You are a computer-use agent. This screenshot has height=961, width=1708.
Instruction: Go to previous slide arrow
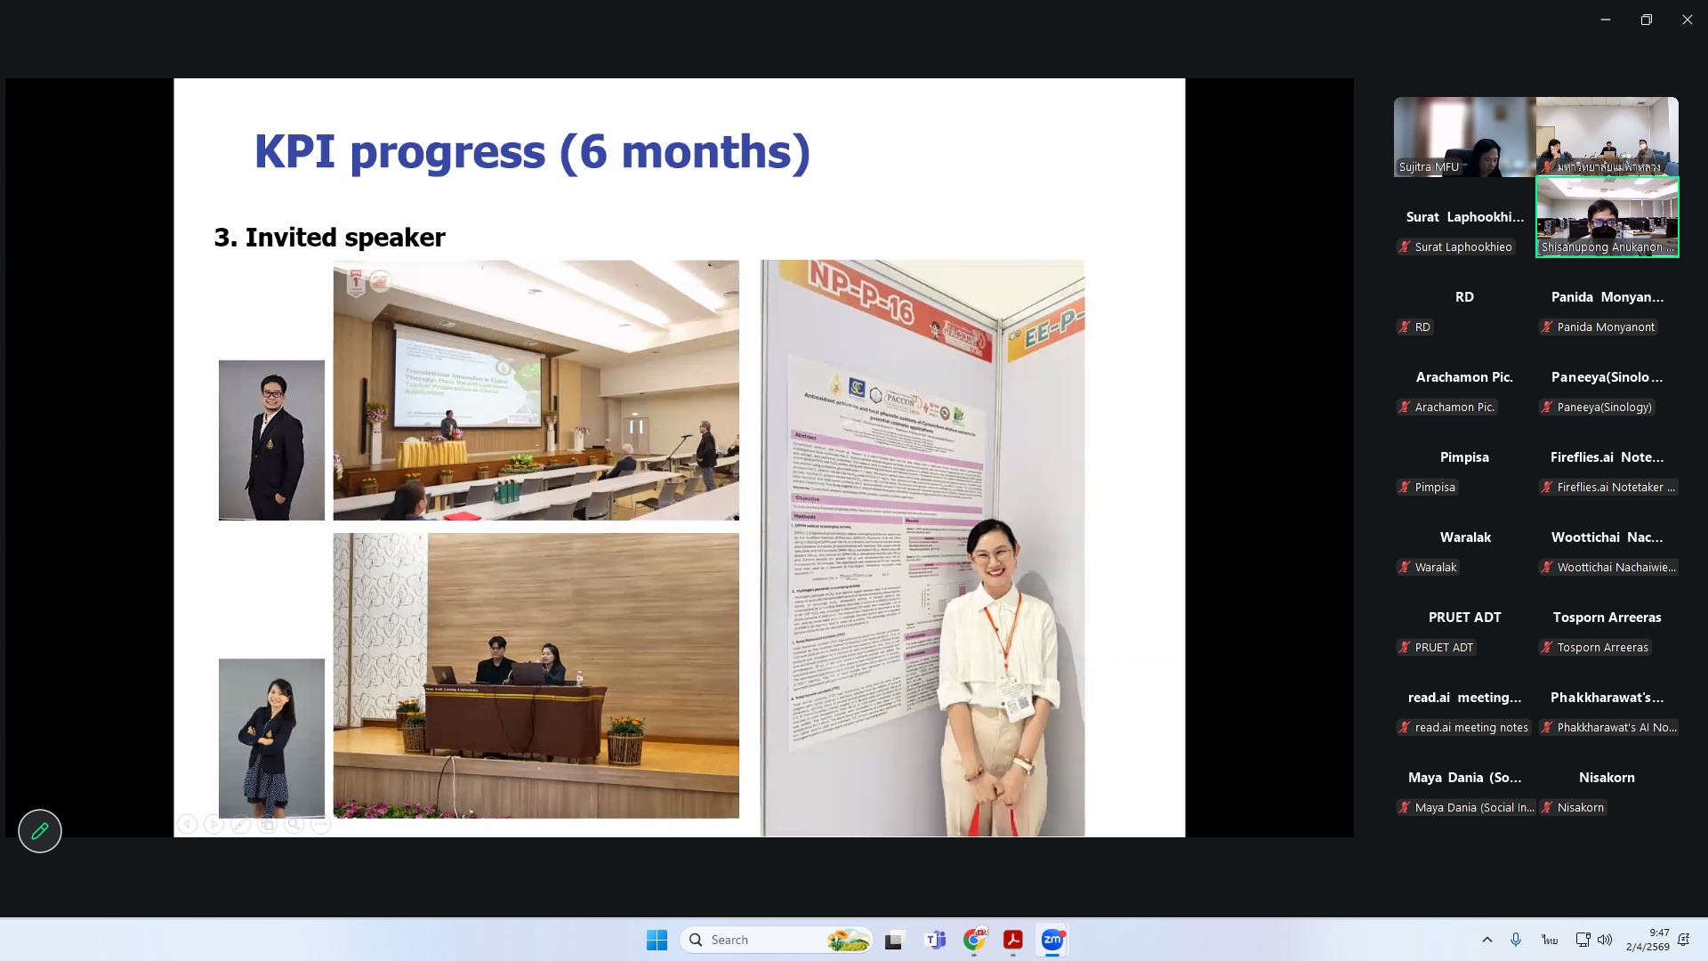click(187, 825)
